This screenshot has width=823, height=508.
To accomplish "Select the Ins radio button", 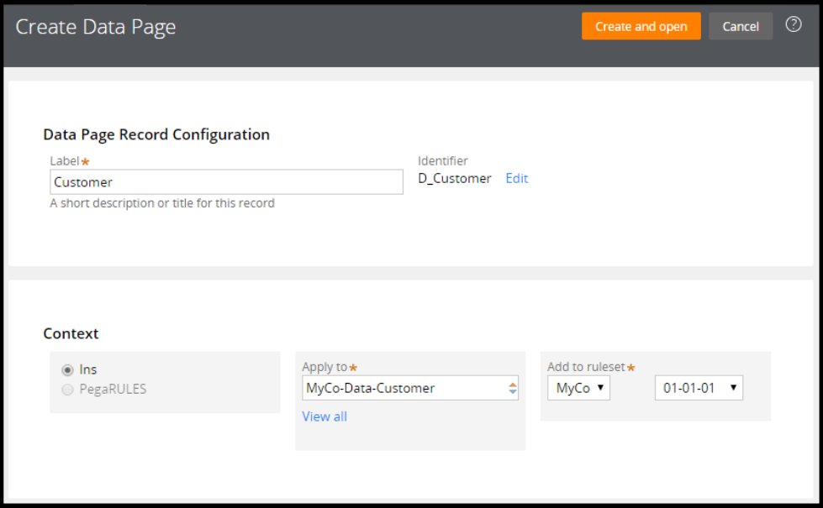I will (67, 369).
